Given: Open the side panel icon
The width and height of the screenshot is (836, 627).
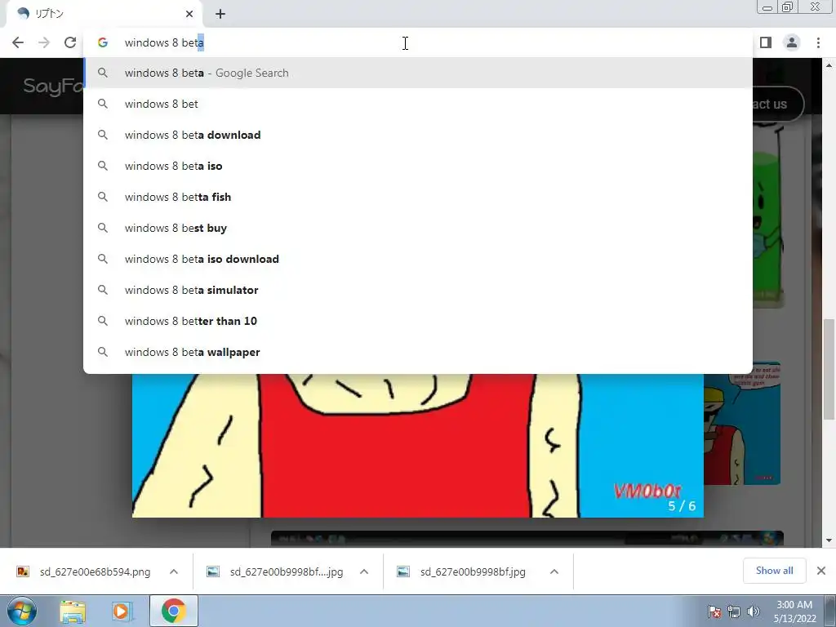Looking at the screenshot, I should point(766,42).
